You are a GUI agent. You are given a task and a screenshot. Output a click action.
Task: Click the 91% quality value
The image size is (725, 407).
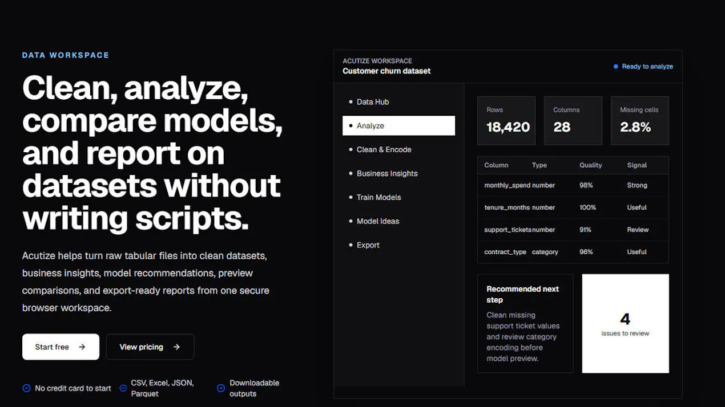(586, 230)
